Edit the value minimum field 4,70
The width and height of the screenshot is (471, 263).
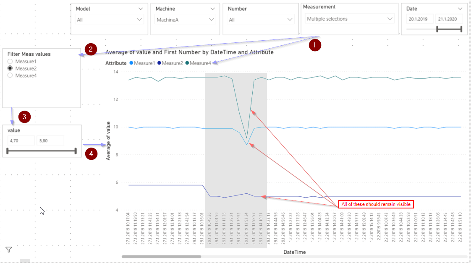pyautogui.click(x=21, y=141)
